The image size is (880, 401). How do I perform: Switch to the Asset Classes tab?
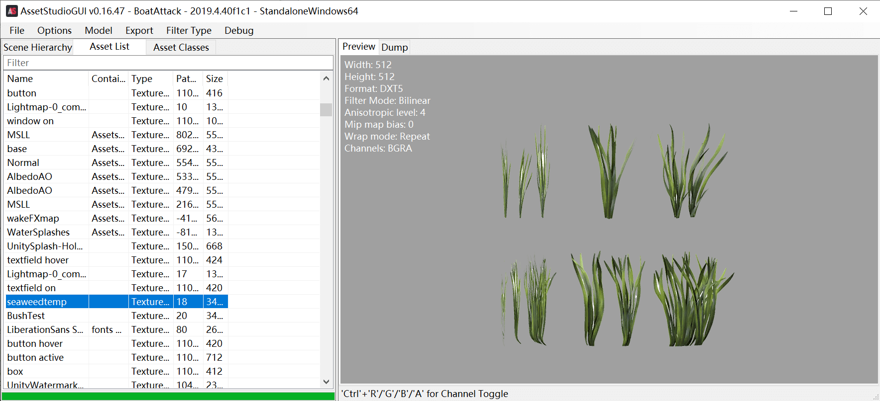(181, 47)
